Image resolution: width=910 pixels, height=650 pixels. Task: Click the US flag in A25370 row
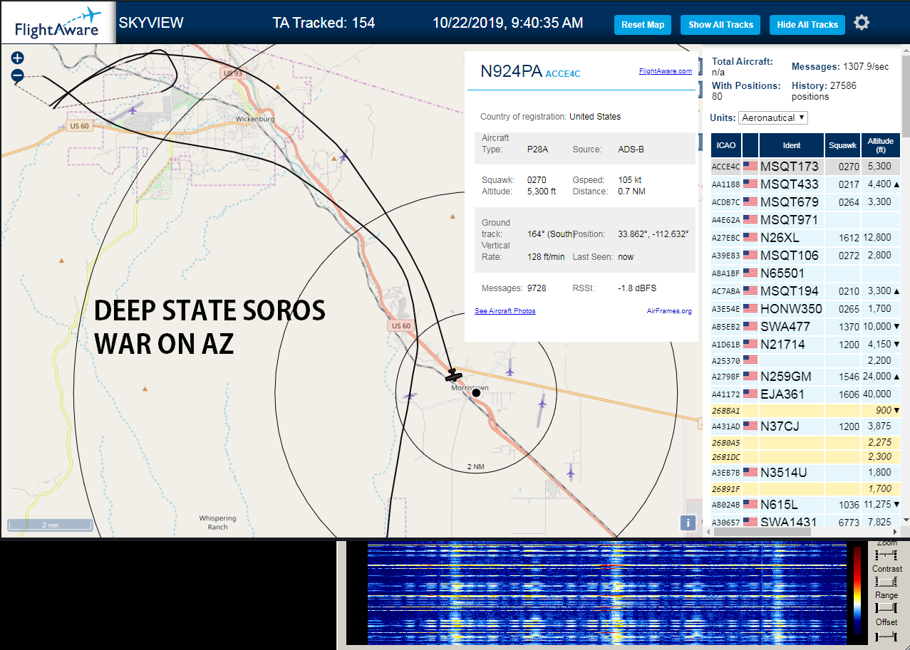point(750,361)
